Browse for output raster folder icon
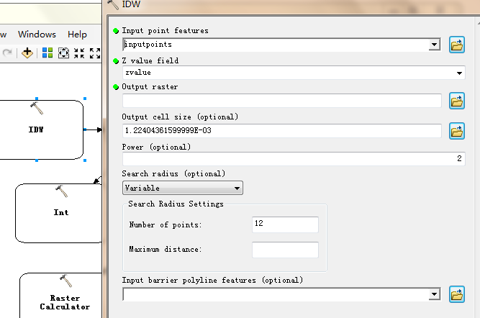480x318 pixels. point(457,101)
